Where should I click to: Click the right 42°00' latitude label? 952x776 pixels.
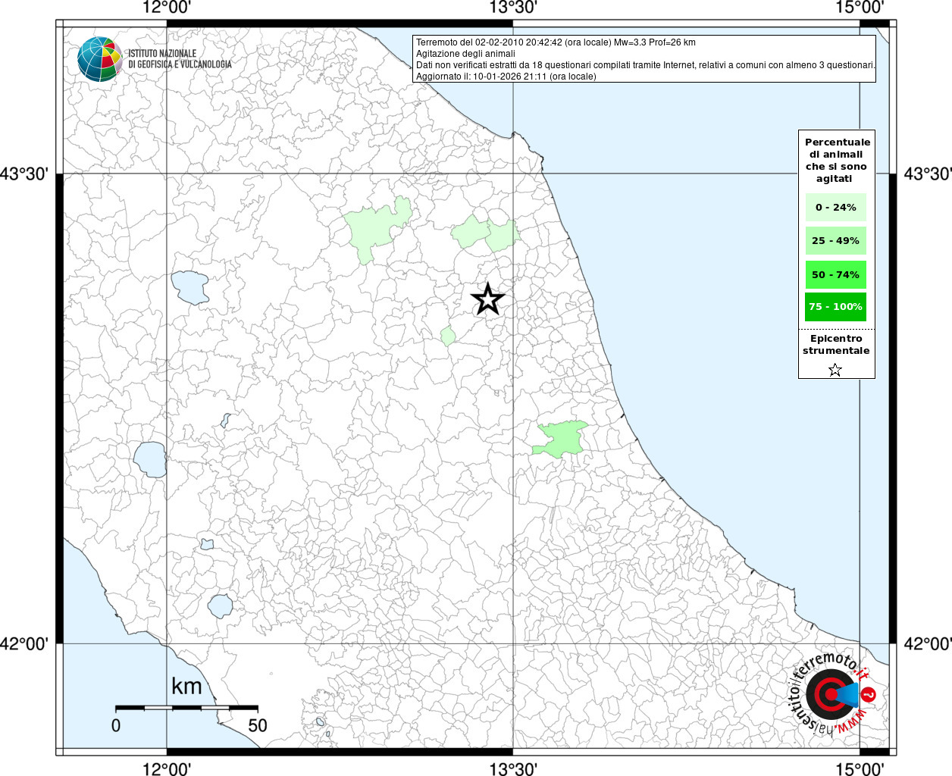(928, 643)
